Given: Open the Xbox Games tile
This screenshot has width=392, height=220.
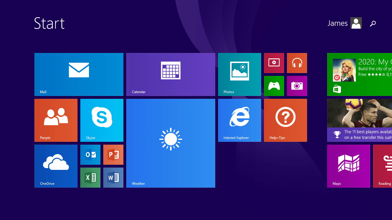Looking at the screenshot, I should [274, 86].
